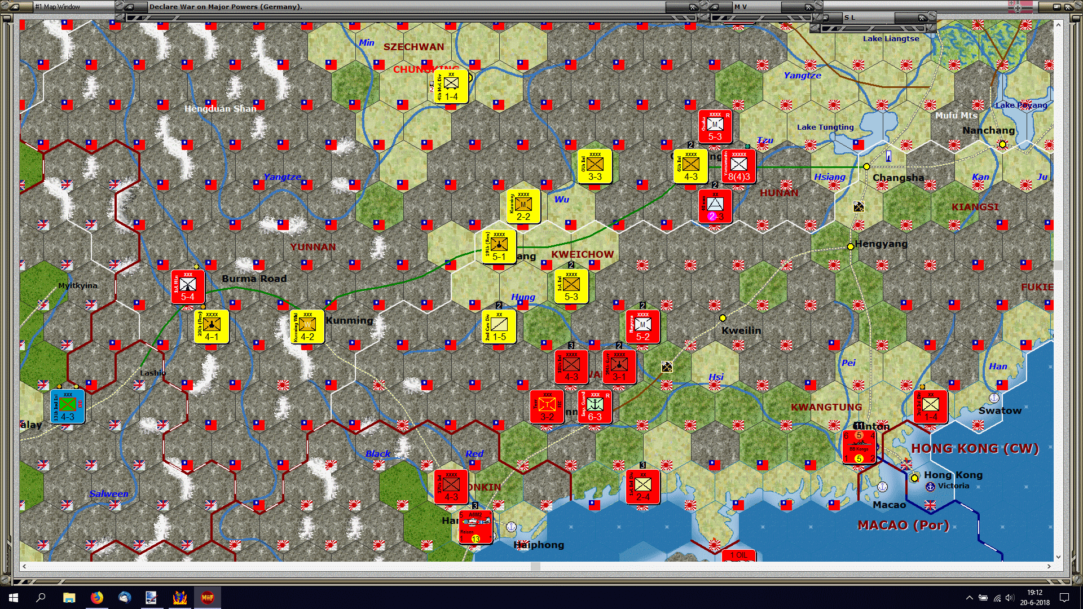Click the Hong Kong city marker
Screen dimensions: 1083x609
(x=914, y=478)
